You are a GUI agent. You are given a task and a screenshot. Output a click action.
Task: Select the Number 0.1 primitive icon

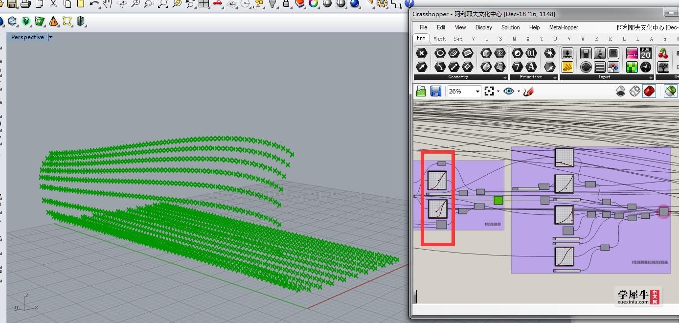(531, 53)
